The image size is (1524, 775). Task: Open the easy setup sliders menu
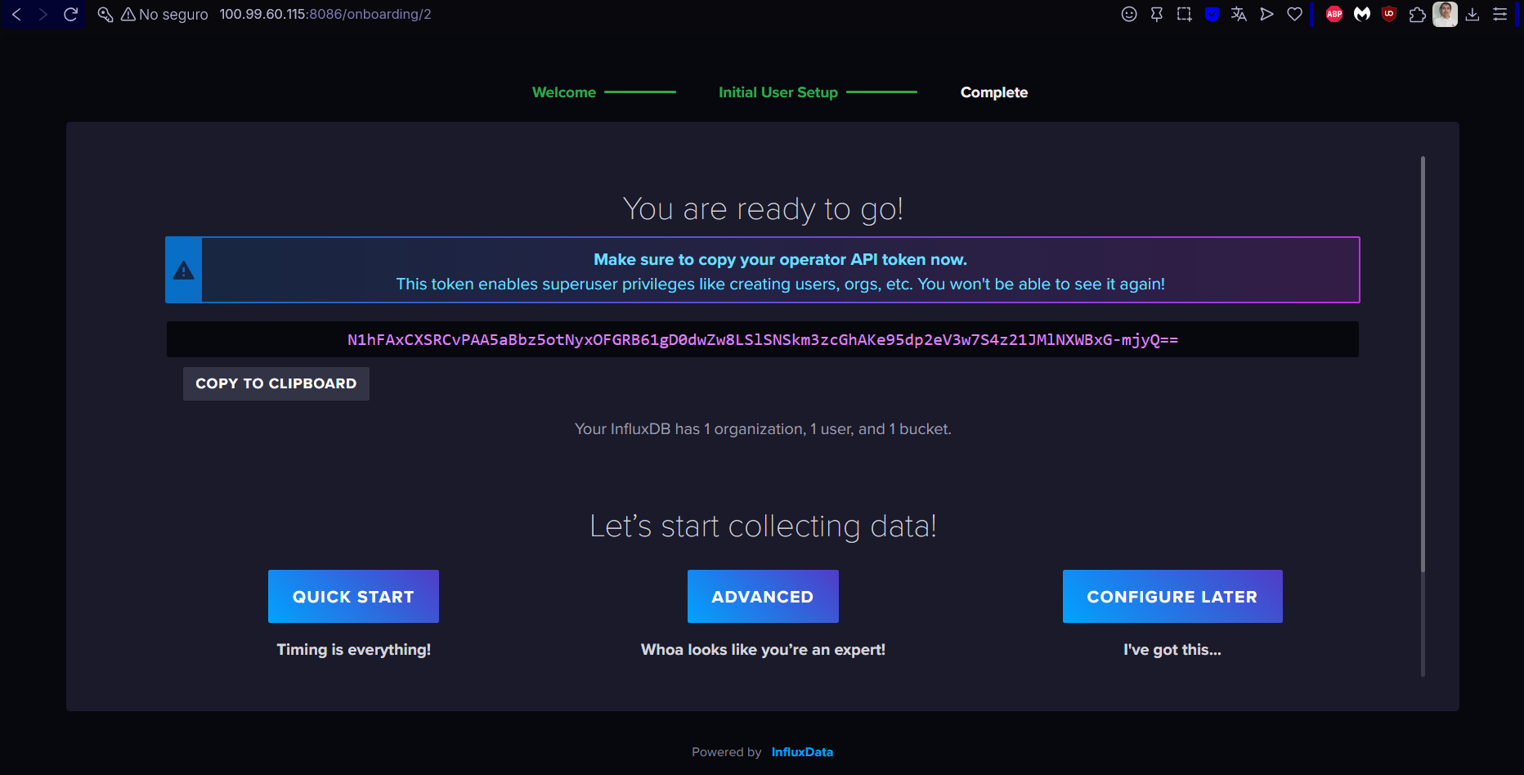(x=1499, y=14)
